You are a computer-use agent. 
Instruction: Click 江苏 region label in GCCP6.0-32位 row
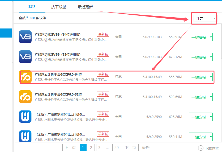118,97
